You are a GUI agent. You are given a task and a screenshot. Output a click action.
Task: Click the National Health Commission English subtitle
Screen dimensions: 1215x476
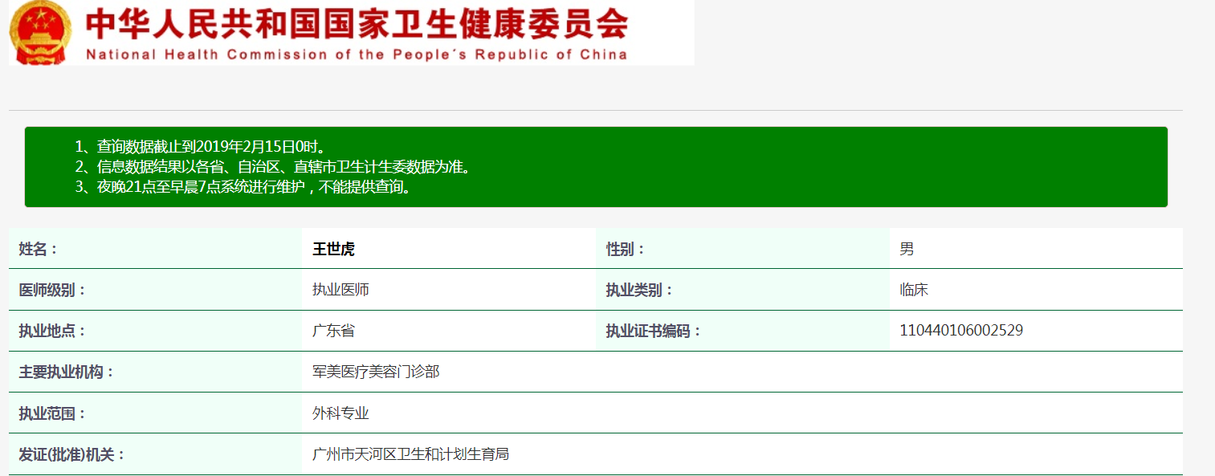357,55
